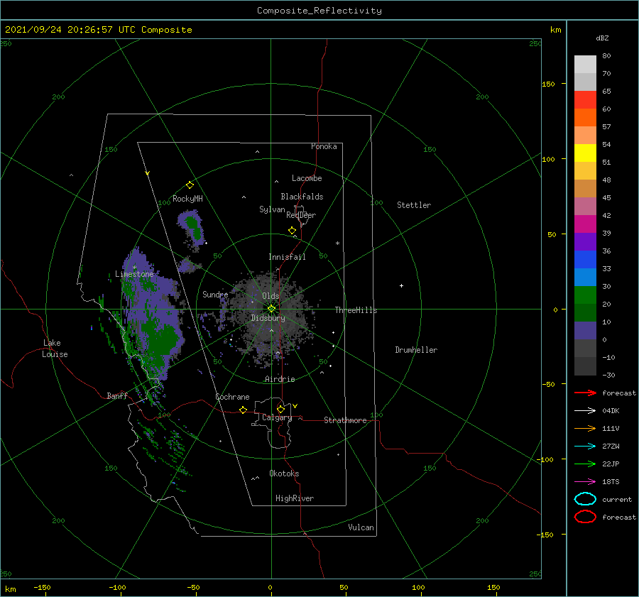Click the 'dBZ' legend heading

602,38
